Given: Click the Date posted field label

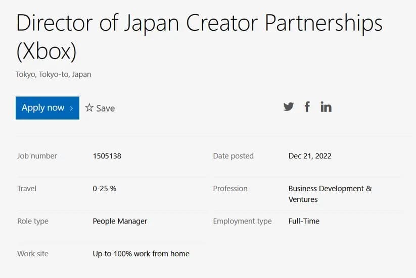Looking at the screenshot, I should pyautogui.click(x=233, y=156).
